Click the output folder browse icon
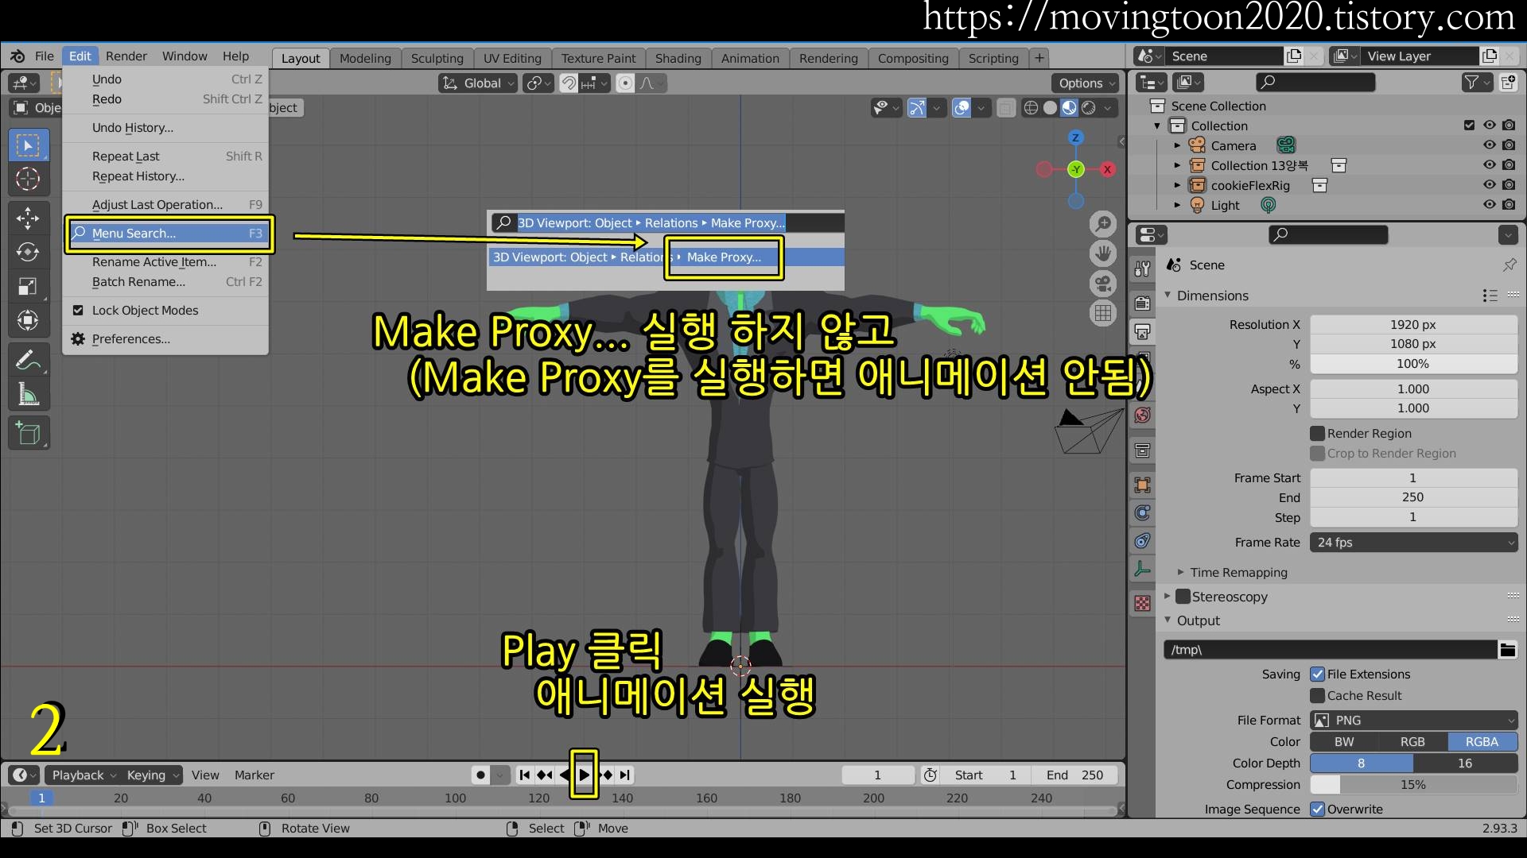The image size is (1527, 858). [x=1507, y=650]
